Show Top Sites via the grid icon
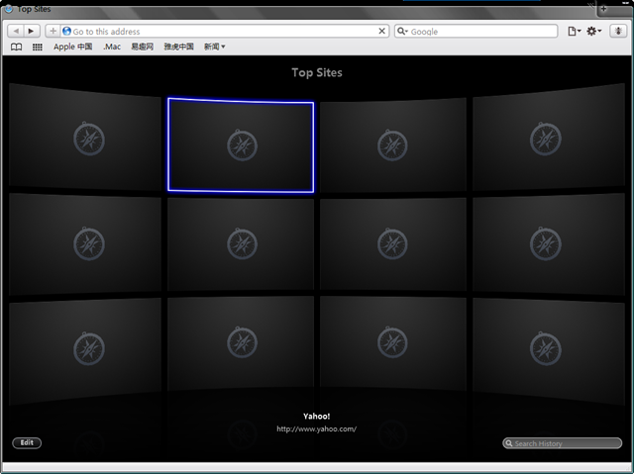This screenshot has height=474, width=634. click(x=38, y=47)
